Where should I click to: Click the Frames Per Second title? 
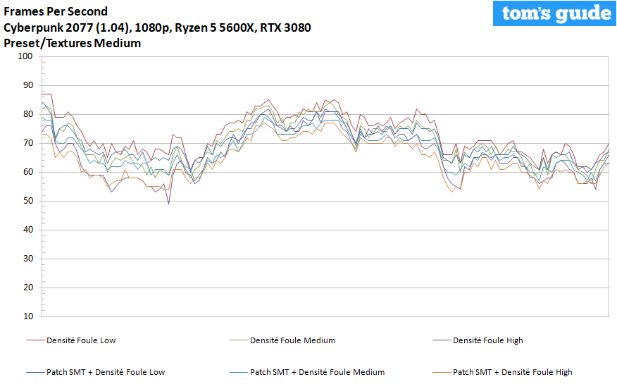pos(56,11)
